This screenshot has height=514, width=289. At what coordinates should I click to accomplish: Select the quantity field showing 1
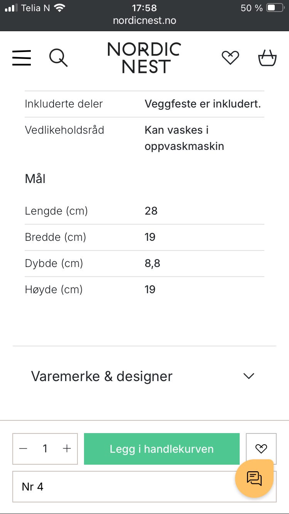[45, 448]
